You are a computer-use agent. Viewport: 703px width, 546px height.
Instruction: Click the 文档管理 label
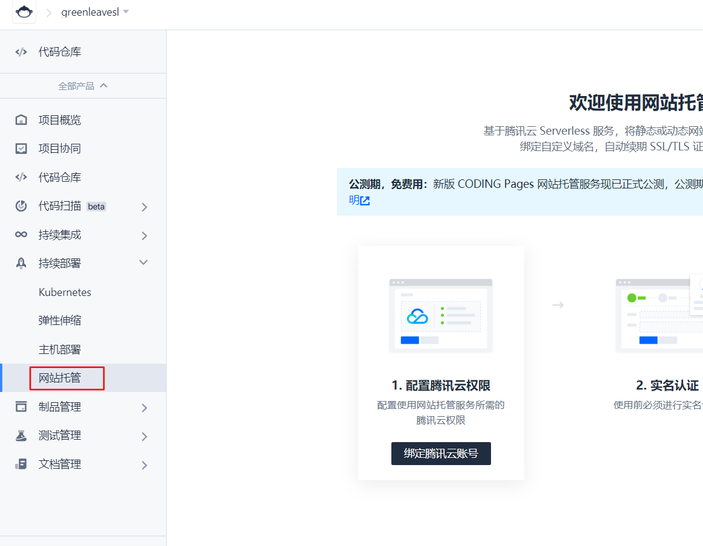tap(60, 464)
